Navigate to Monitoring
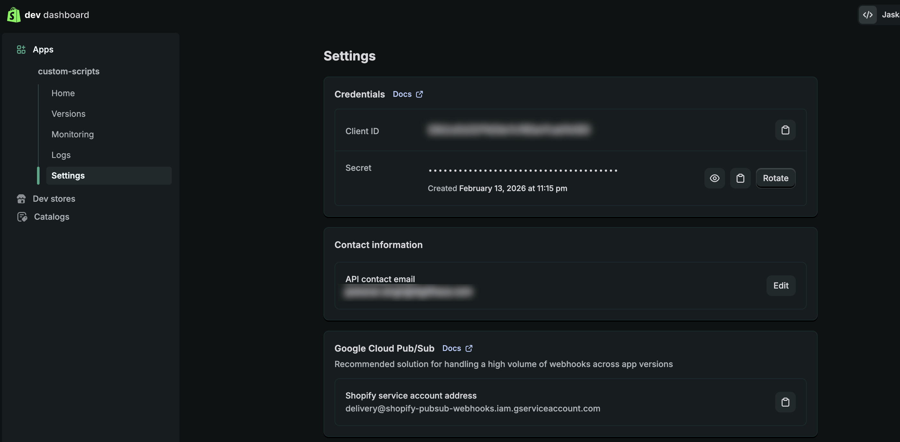 point(72,134)
